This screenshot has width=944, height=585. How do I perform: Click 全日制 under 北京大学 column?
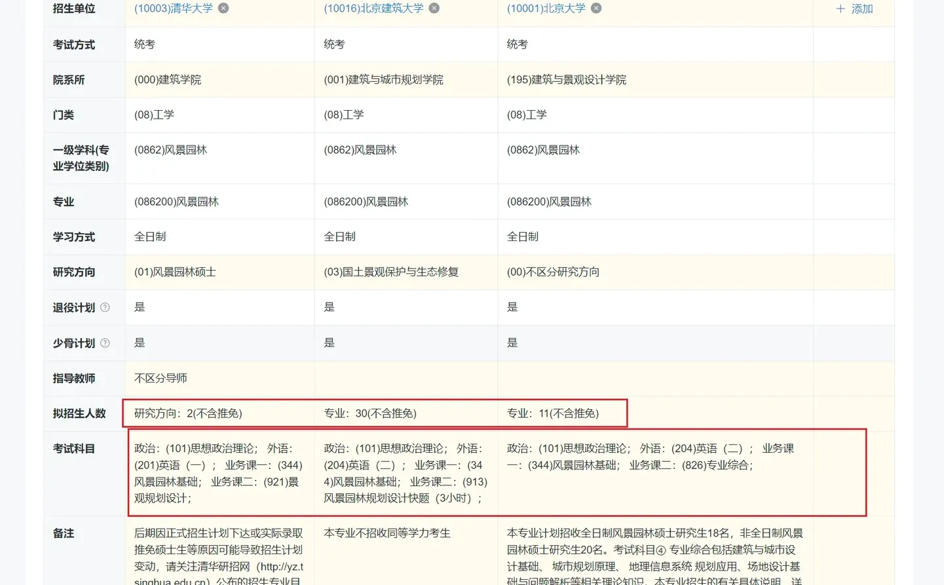coord(523,236)
